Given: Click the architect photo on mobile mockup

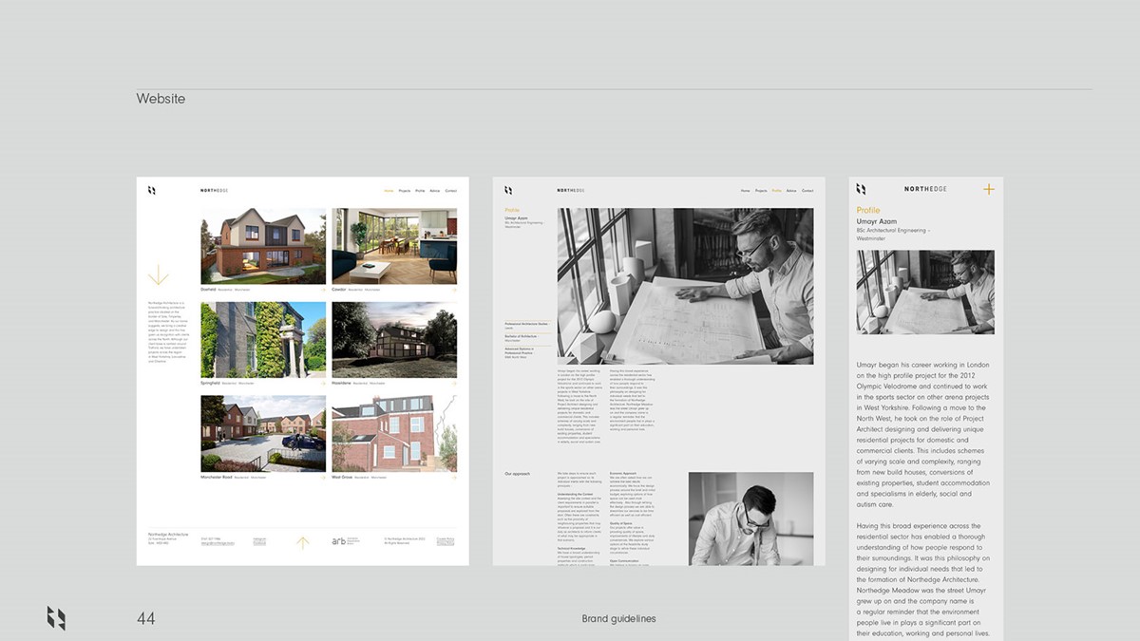Looking at the screenshot, I should 925,292.
